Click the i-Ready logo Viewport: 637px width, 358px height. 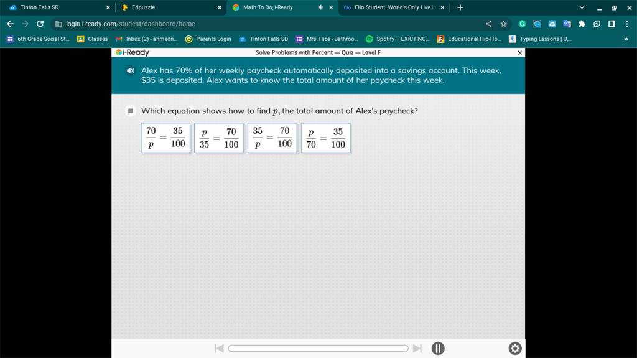(x=133, y=52)
